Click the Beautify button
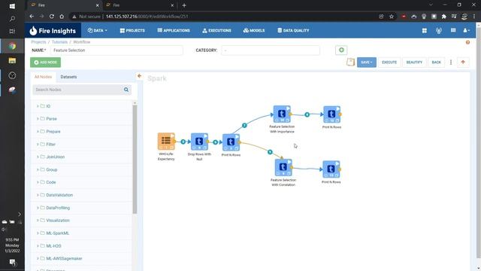The image size is (481, 271). pyautogui.click(x=414, y=62)
